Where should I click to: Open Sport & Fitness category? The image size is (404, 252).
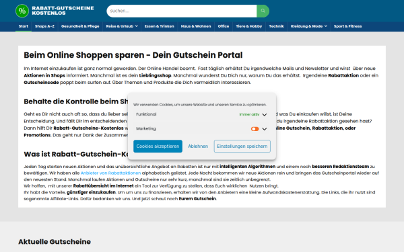click(347, 26)
